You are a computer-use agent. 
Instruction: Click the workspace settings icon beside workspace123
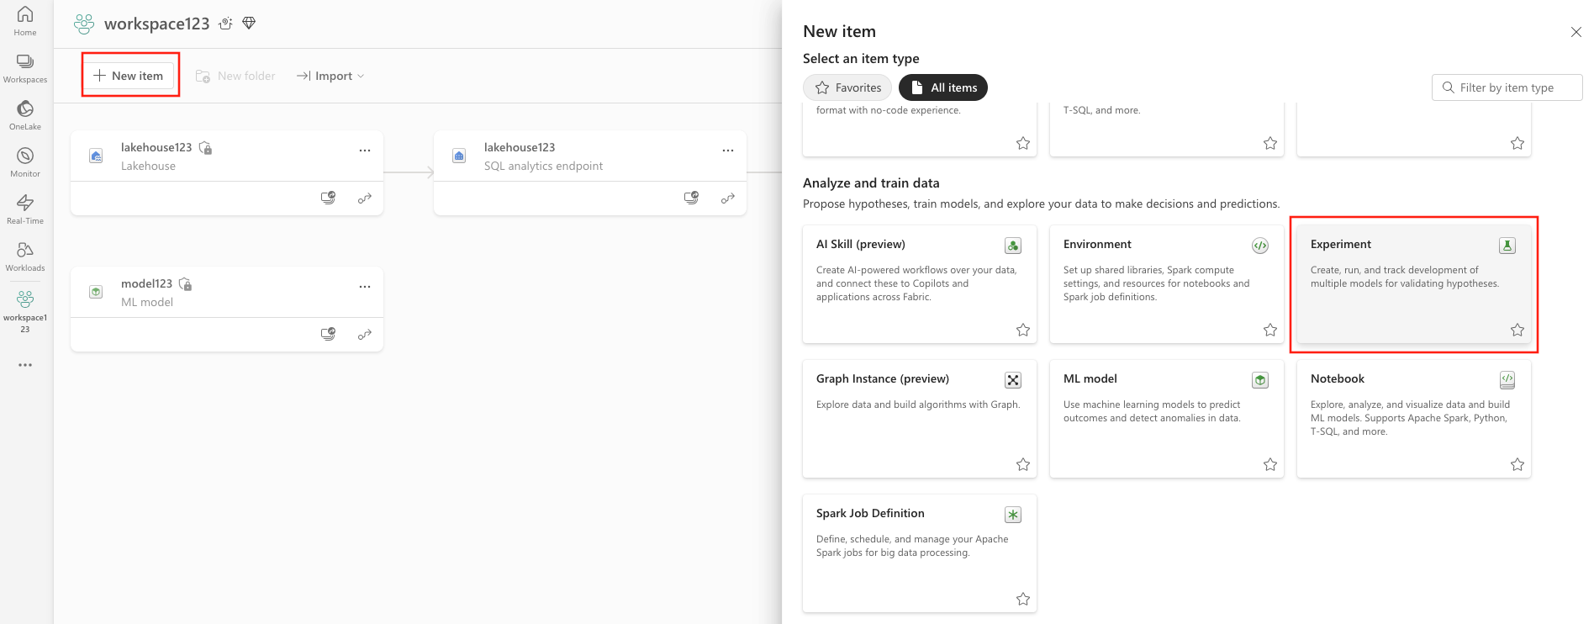(225, 24)
